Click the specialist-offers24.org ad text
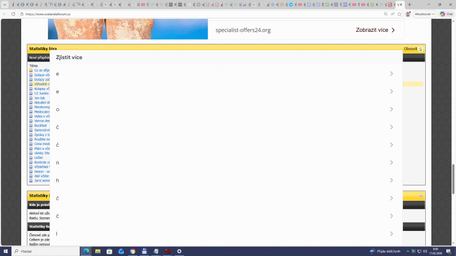This screenshot has width=456, height=256. (243, 30)
